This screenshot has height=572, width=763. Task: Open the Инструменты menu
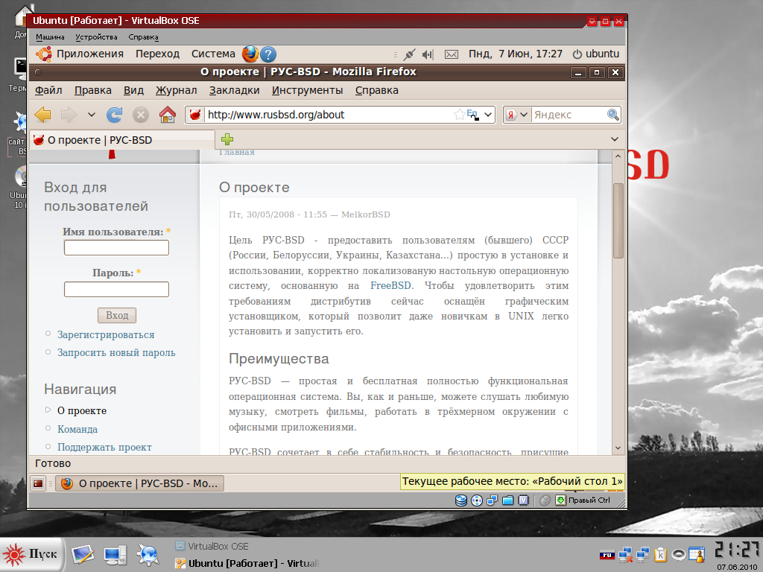pos(308,90)
